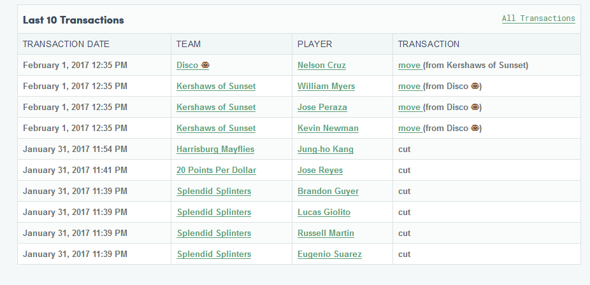This screenshot has width=590, height=285.
Task: Open the All Transactions link
Action: tap(538, 18)
